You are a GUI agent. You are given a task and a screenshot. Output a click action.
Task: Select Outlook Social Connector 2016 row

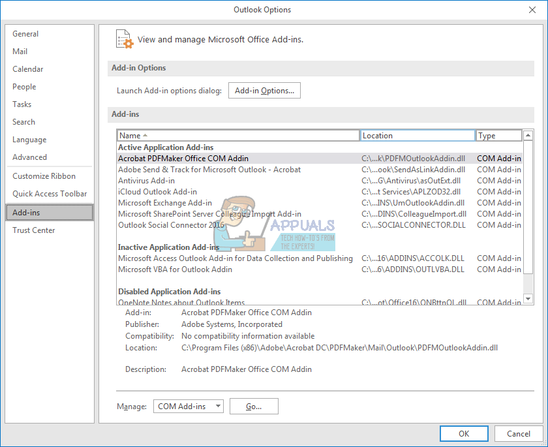coord(320,225)
